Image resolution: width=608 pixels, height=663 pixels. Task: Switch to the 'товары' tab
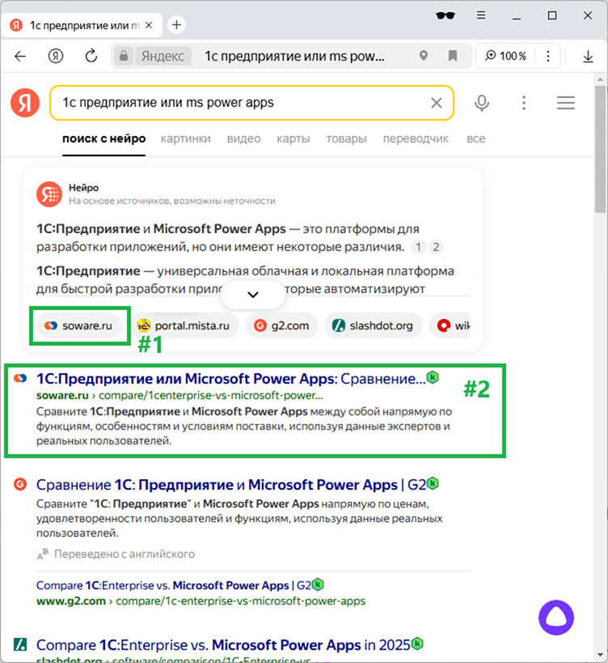click(346, 138)
